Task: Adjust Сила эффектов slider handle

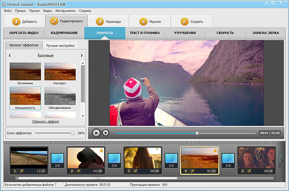Action: [72, 133]
